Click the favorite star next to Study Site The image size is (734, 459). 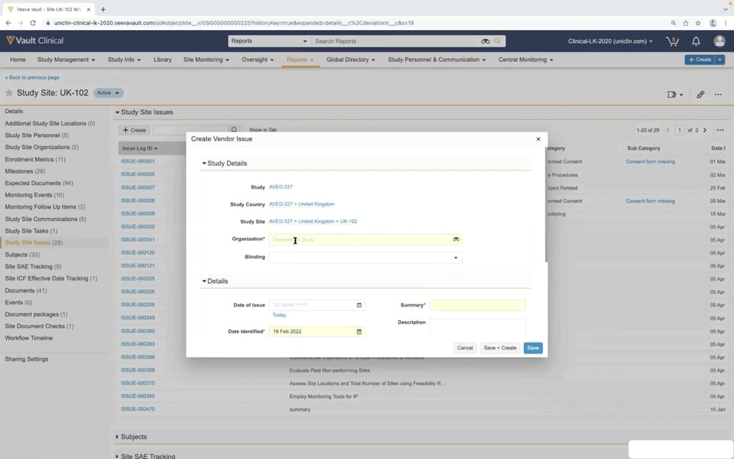pos(9,92)
